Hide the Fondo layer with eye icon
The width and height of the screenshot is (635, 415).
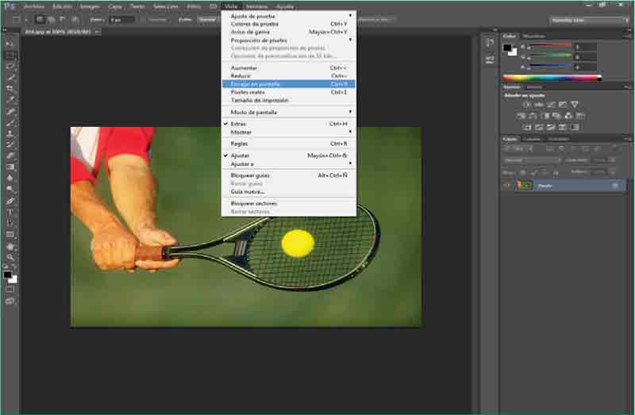click(x=507, y=185)
